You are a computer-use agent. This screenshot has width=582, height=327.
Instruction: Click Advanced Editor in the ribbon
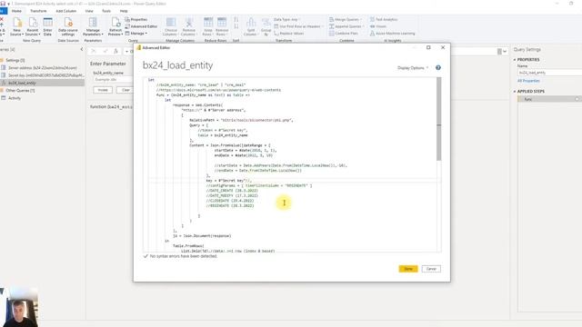[141, 26]
